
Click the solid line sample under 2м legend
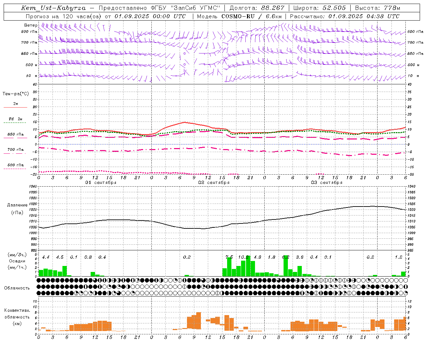click(x=15, y=107)
